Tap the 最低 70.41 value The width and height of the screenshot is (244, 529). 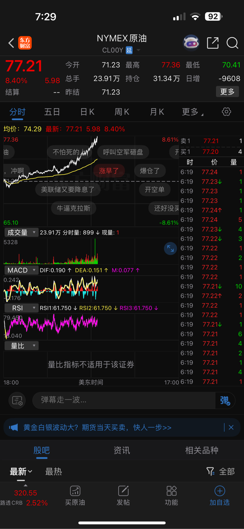pyautogui.click(x=231, y=65)
